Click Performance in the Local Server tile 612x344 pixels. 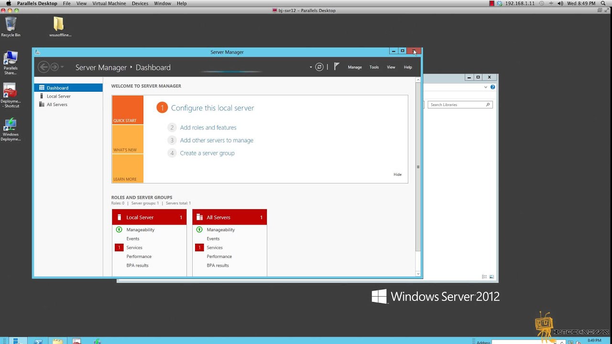(x=139, y=257)
